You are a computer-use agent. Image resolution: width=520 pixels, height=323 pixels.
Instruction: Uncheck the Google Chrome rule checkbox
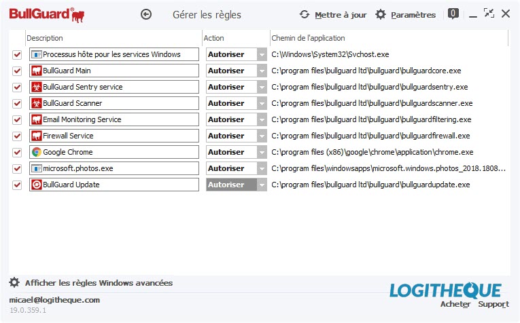pyautogui.click(x=17, y=152)
